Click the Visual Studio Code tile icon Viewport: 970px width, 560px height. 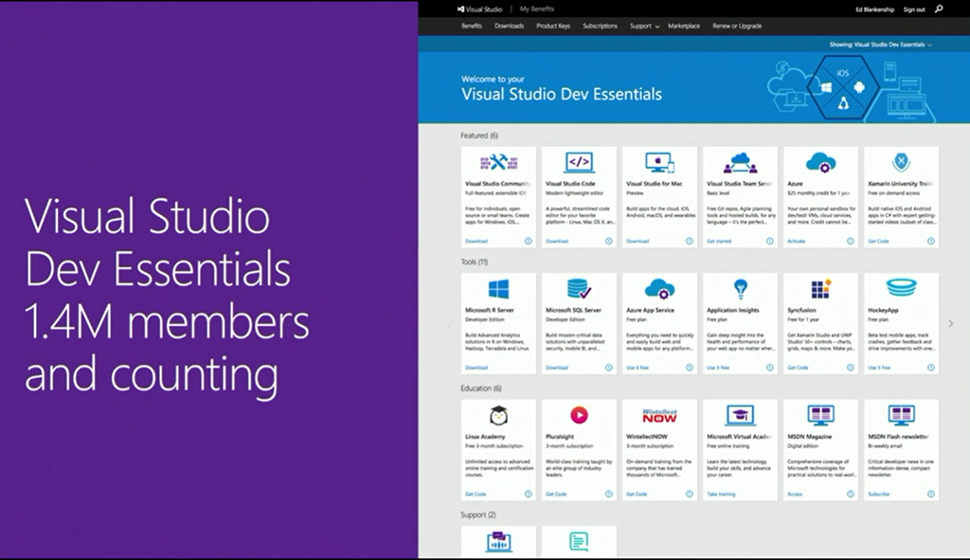[579, 162]
